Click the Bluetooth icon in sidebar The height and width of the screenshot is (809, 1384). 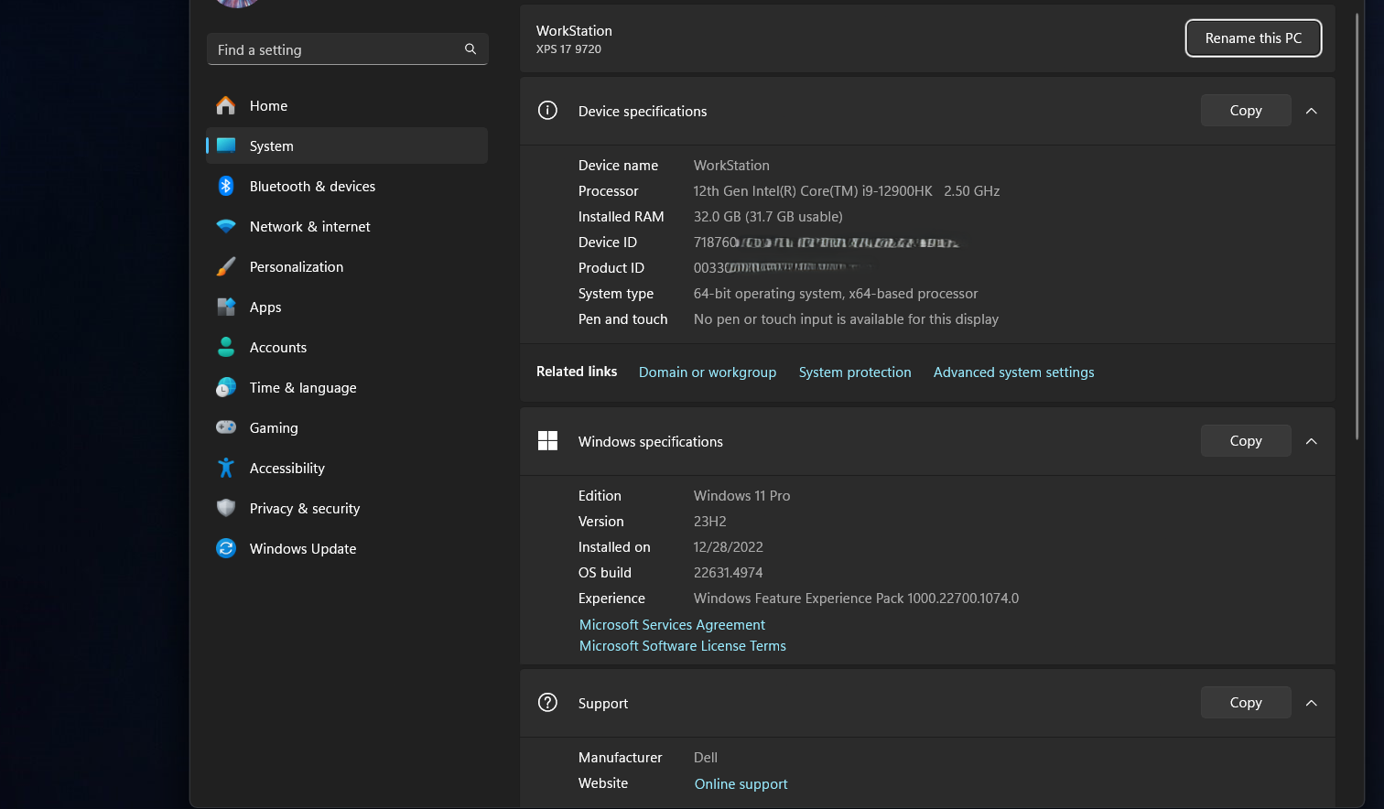coord(226,186)
